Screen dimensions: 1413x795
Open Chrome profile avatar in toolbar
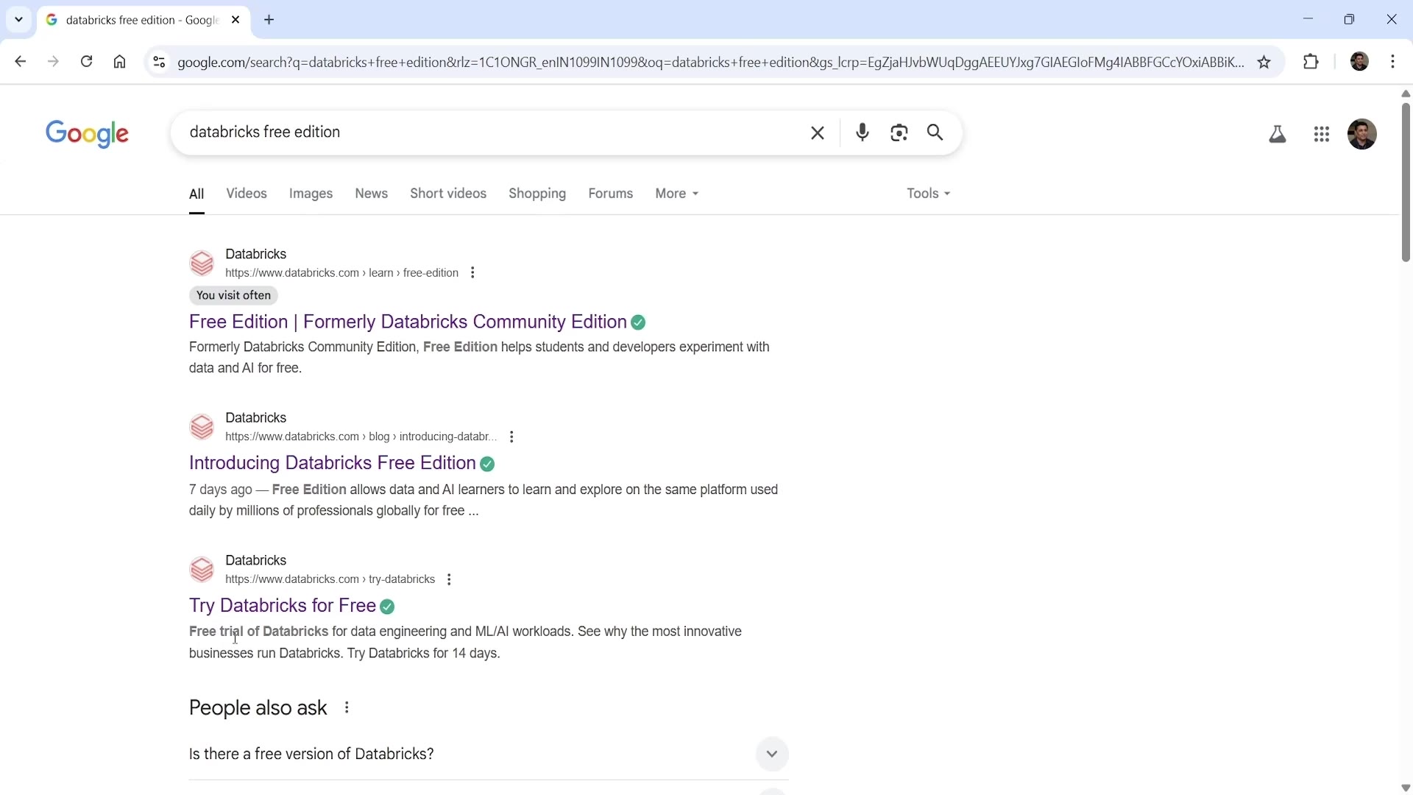(x=1361, y=62)
